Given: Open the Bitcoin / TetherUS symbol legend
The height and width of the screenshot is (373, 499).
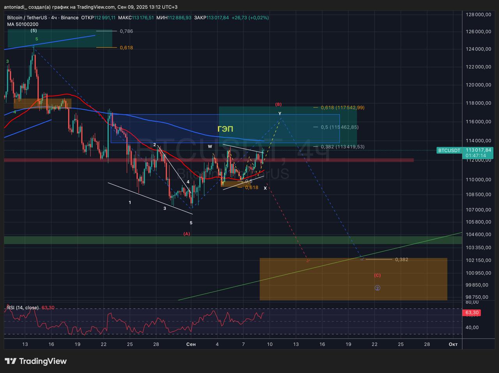Looking at the screenshot, I should pos(43,18).
